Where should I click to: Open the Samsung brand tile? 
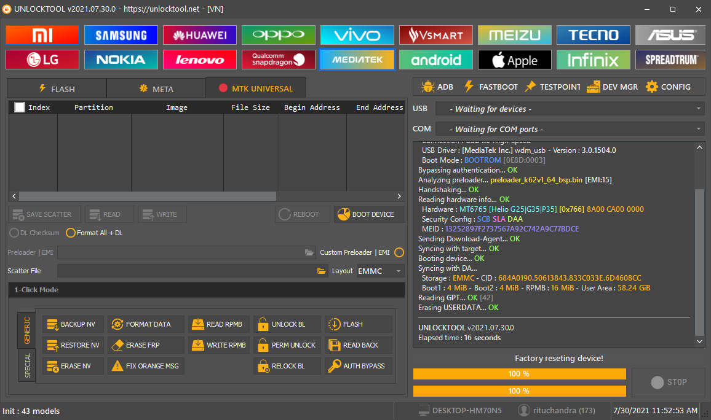(121, 35)
